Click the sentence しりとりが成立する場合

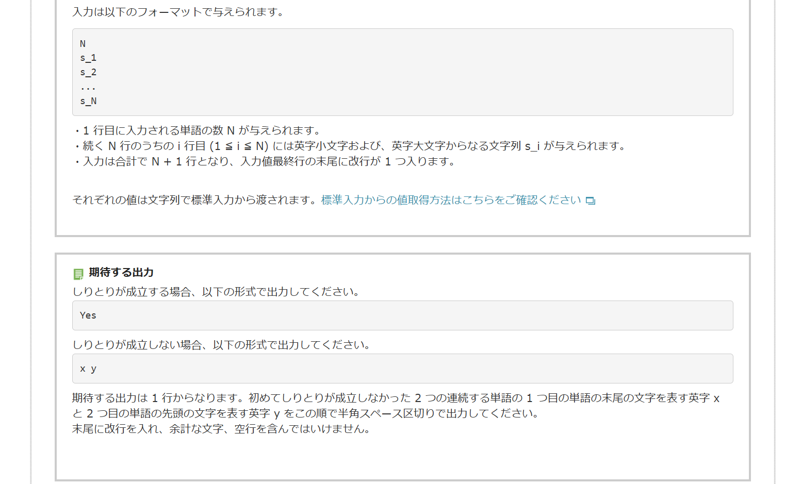point(217,292)
